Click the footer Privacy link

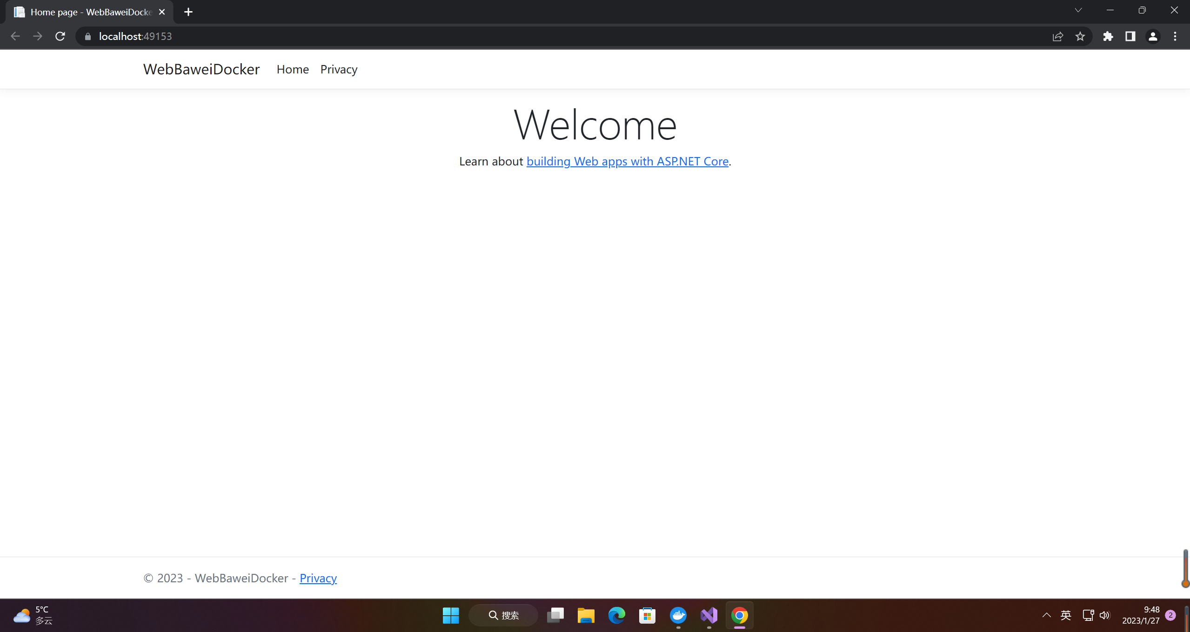click(318, 578)
